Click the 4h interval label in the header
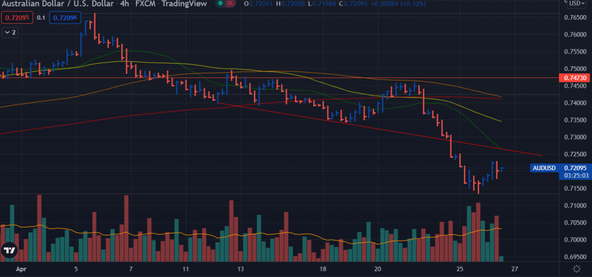This screenshot has width=592, height=277. click(124, 3)
